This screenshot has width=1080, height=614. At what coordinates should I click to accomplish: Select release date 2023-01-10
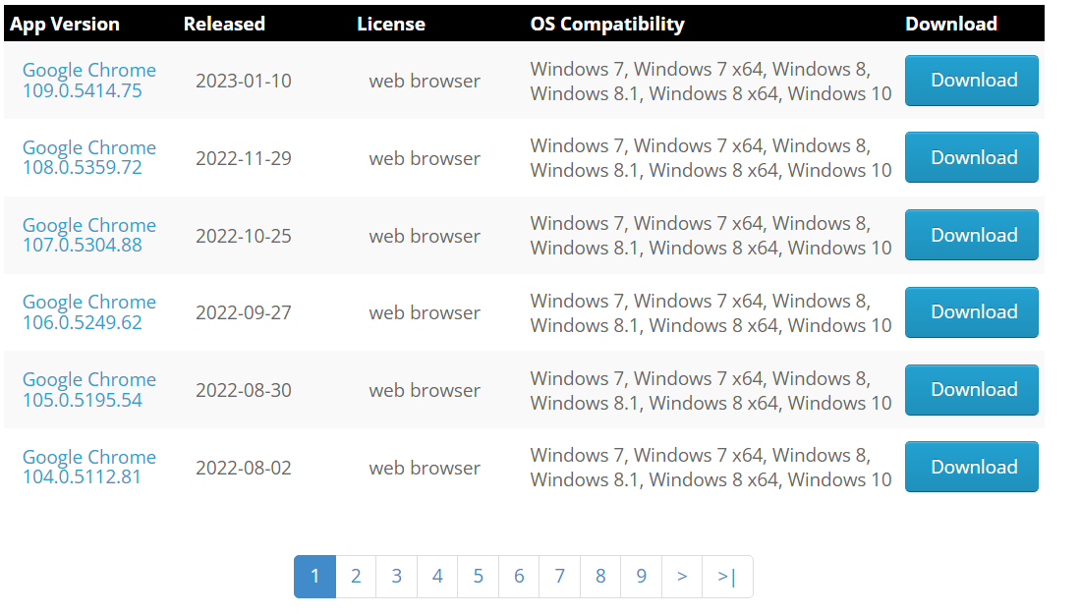243,82
